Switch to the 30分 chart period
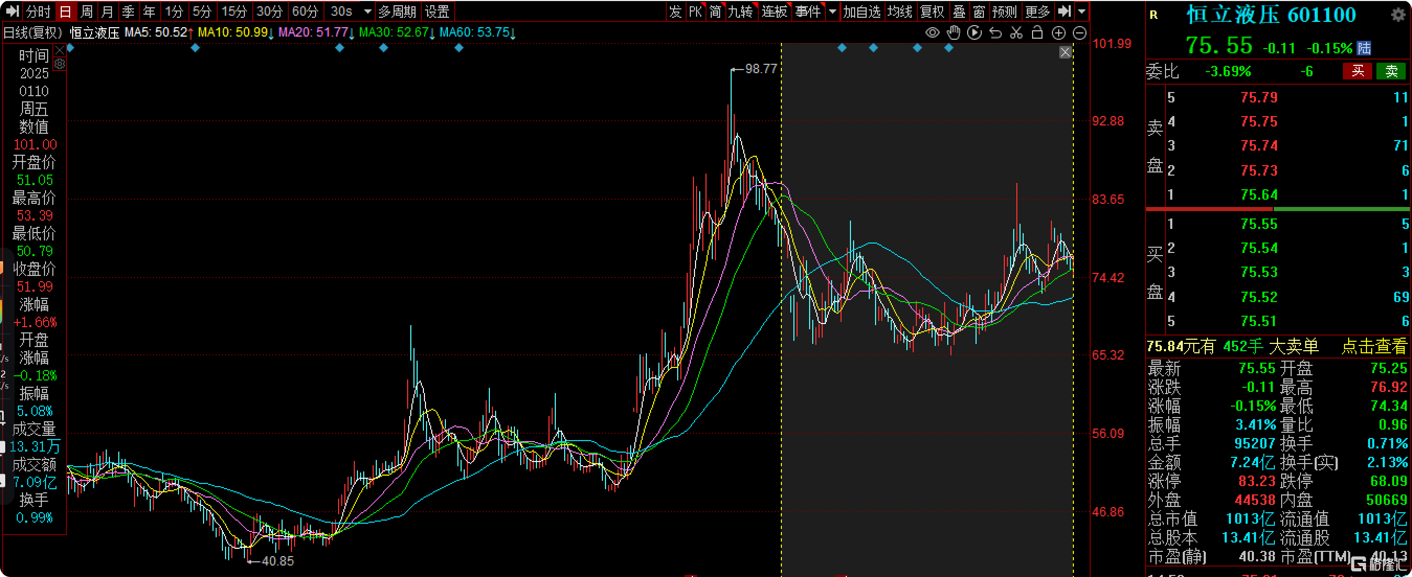Screen dimensions: 1412x577 270,11
